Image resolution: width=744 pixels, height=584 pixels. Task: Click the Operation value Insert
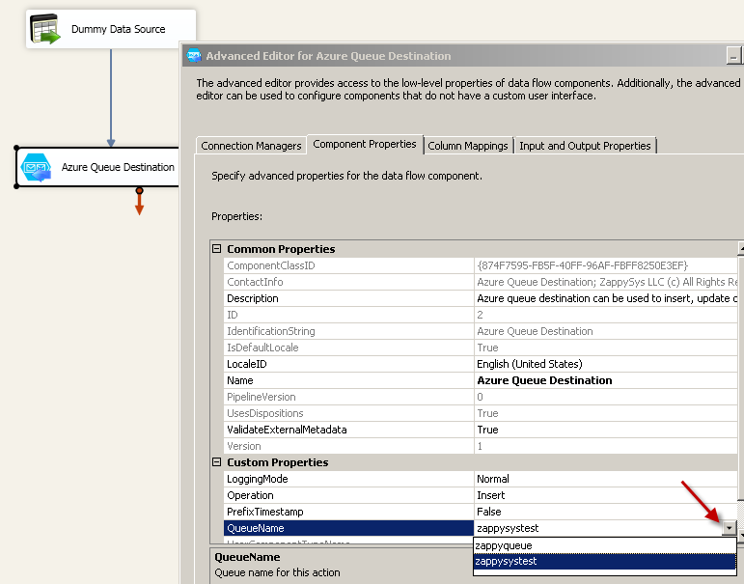[490, 495]
